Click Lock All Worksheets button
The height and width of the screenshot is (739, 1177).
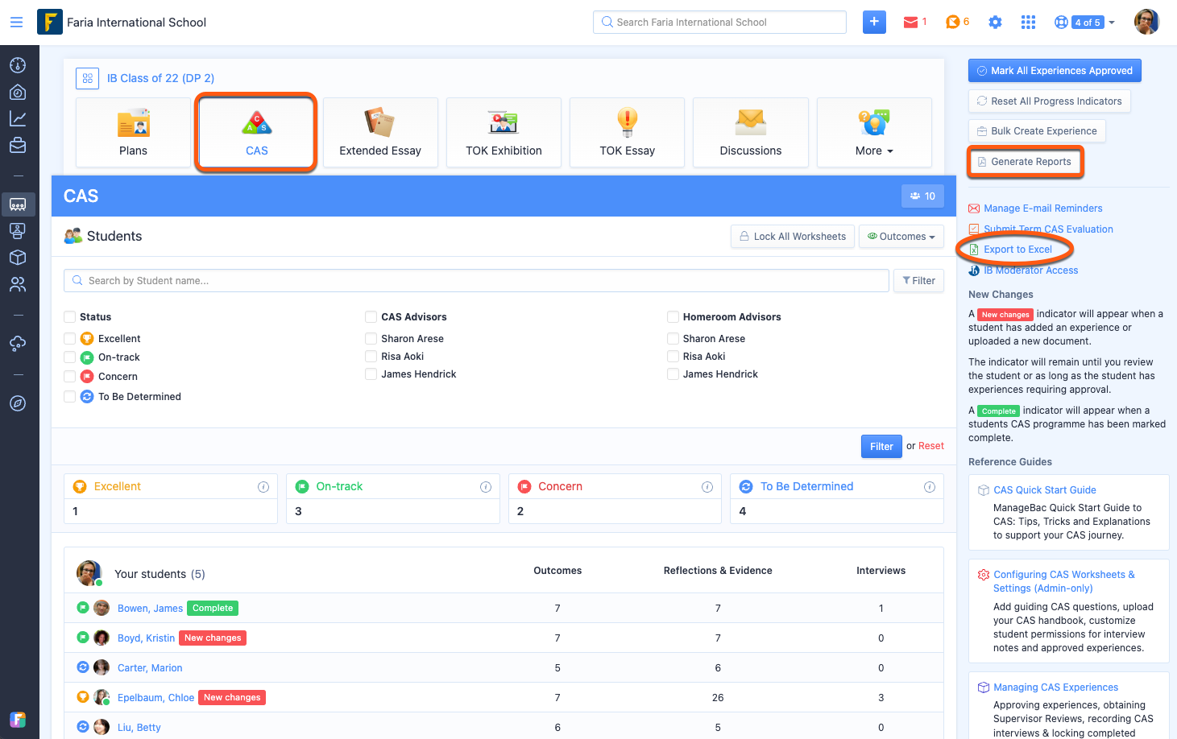[793, 237]
